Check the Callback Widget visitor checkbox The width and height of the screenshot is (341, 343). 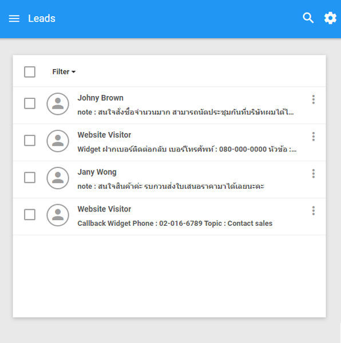[x=30, y=214]
